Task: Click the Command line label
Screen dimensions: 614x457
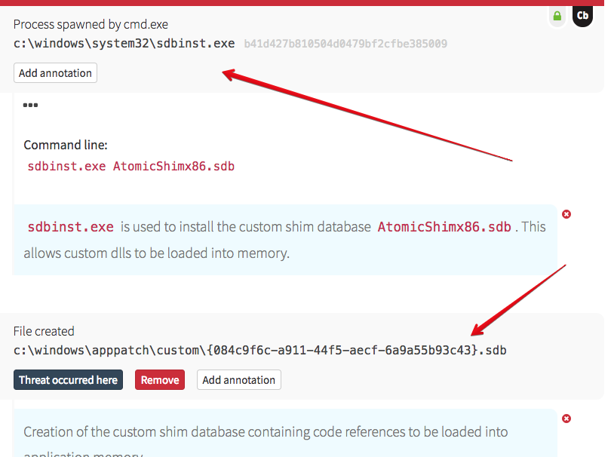Action: [66, 145]
